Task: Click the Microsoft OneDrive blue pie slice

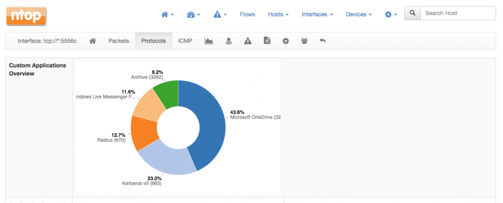Action: click(208, 125)
